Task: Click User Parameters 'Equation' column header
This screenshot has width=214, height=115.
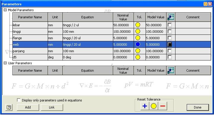Action: (88, 70)
